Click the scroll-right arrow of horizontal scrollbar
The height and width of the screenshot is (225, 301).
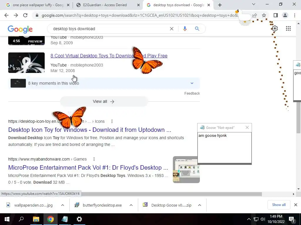[293, 194]
